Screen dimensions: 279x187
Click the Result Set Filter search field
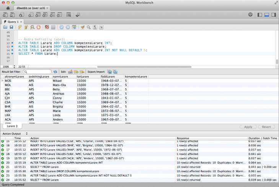click(x=38, y=72)
